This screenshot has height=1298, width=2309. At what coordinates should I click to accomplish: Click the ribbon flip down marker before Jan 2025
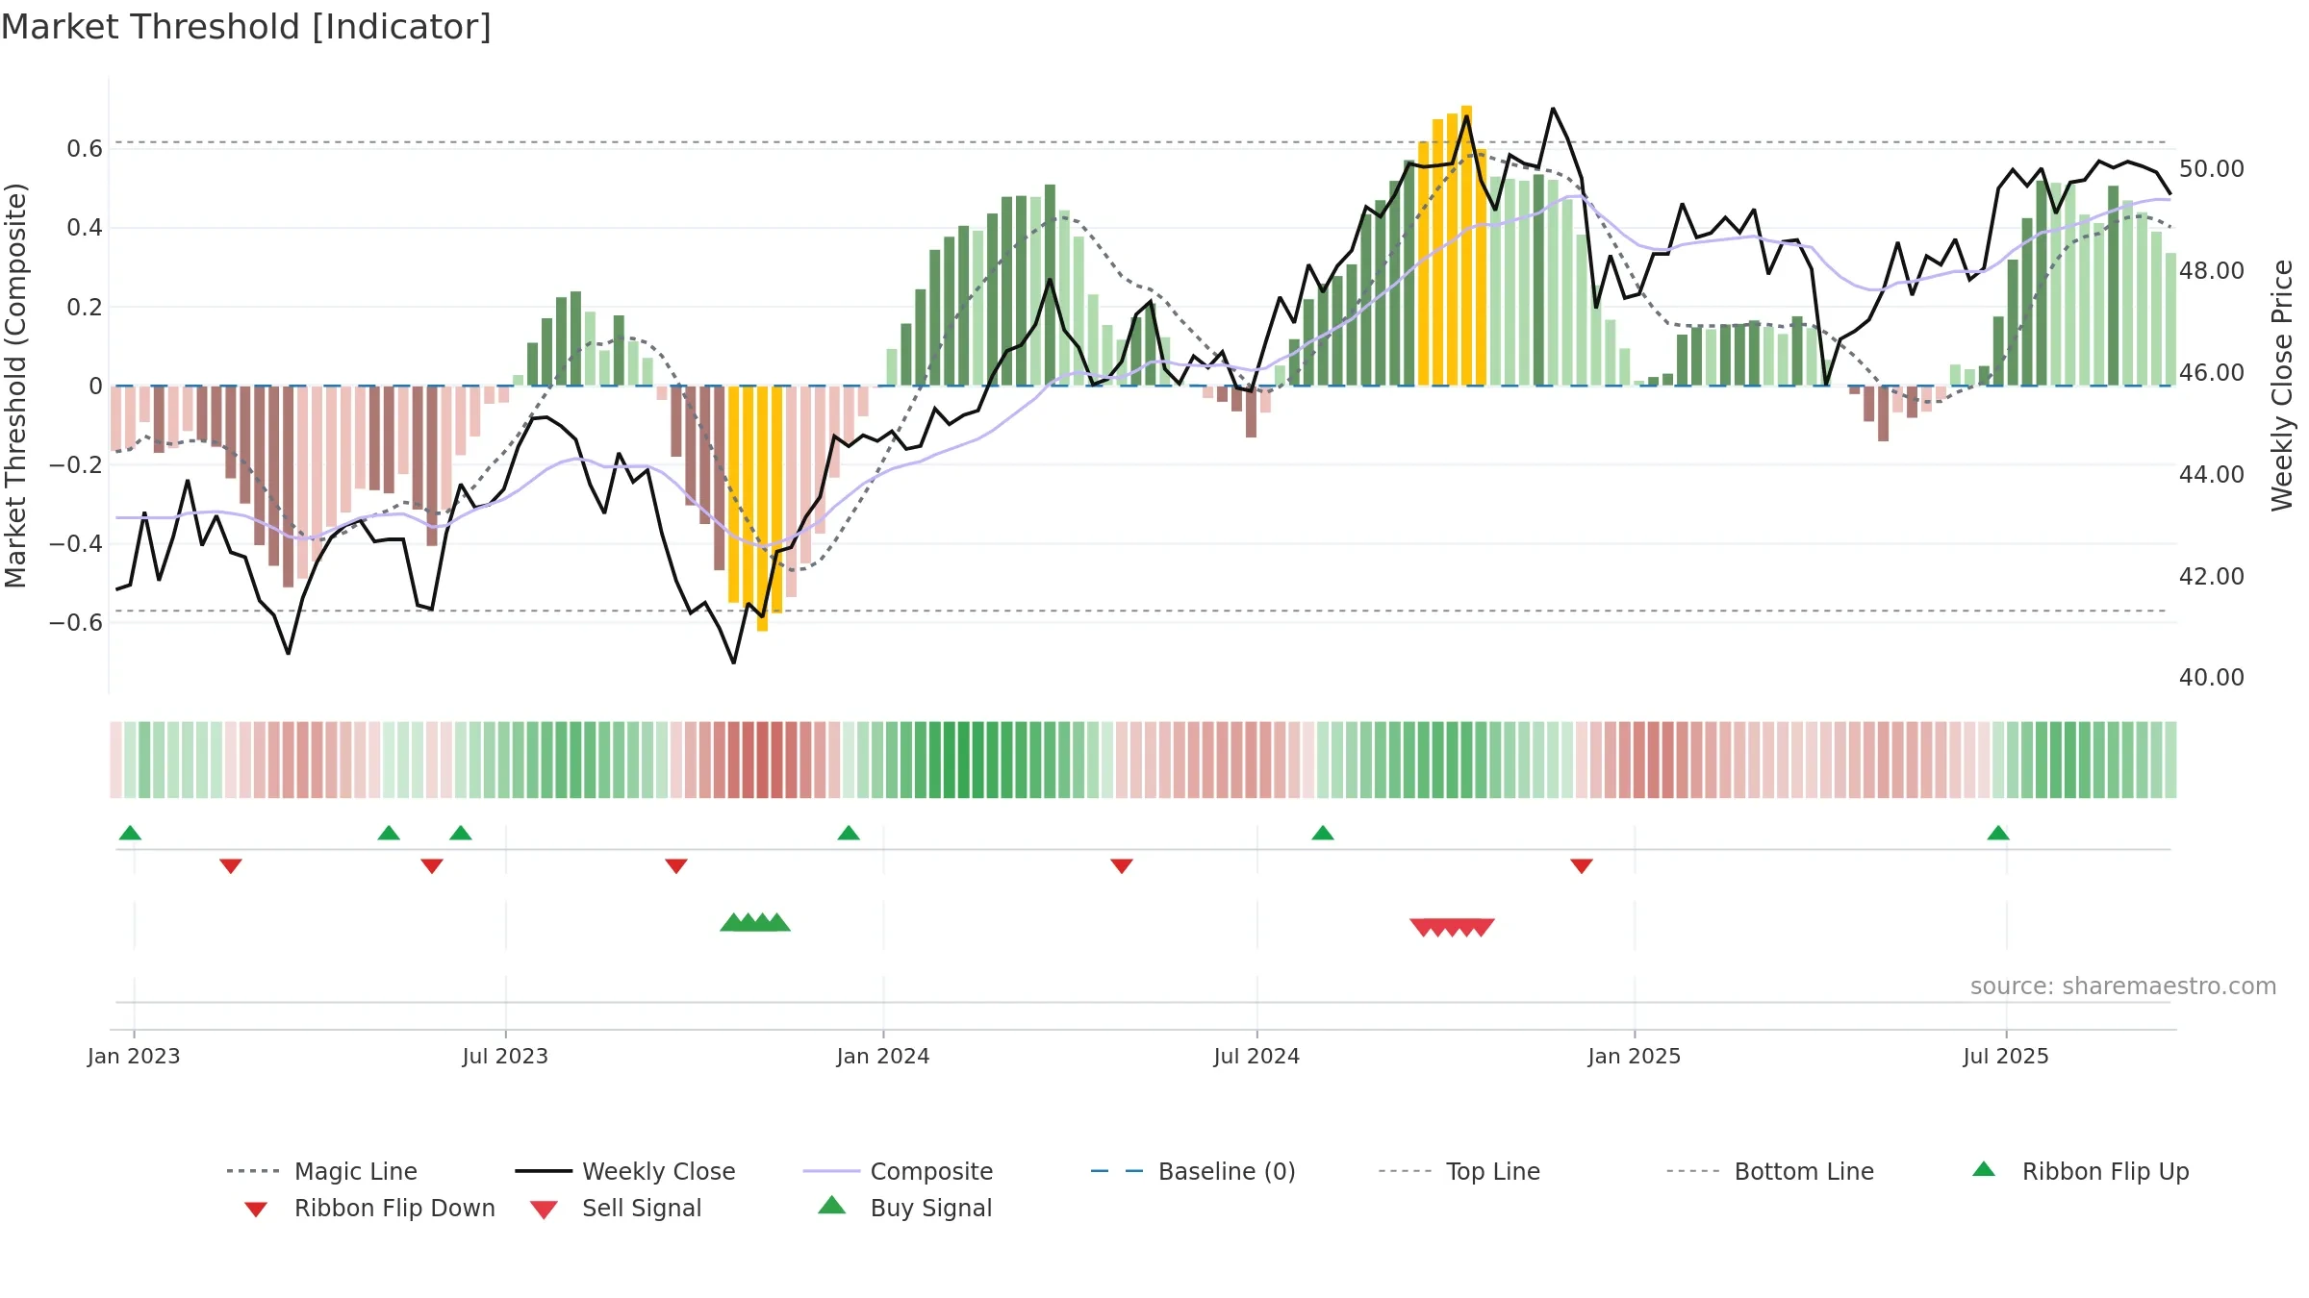[x=1582, y=866]
